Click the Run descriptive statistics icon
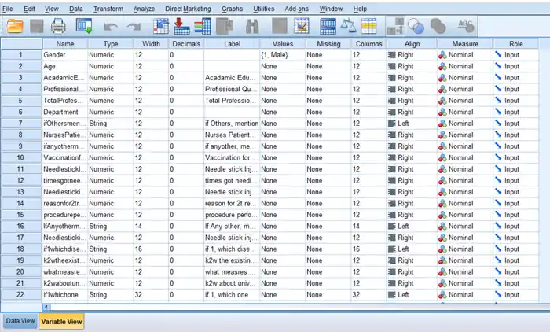The width and height of the screenshot is (550, 332). [x=225, y=26]
